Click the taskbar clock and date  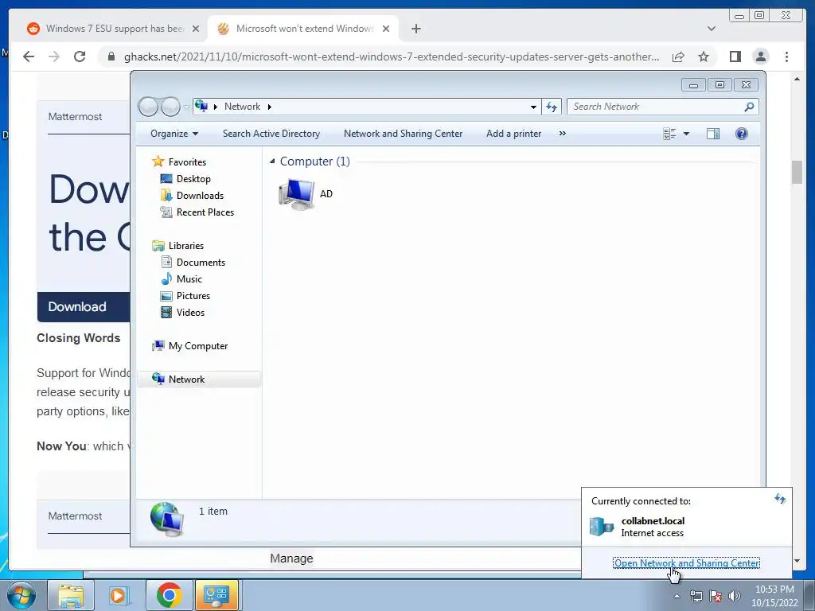774,596
